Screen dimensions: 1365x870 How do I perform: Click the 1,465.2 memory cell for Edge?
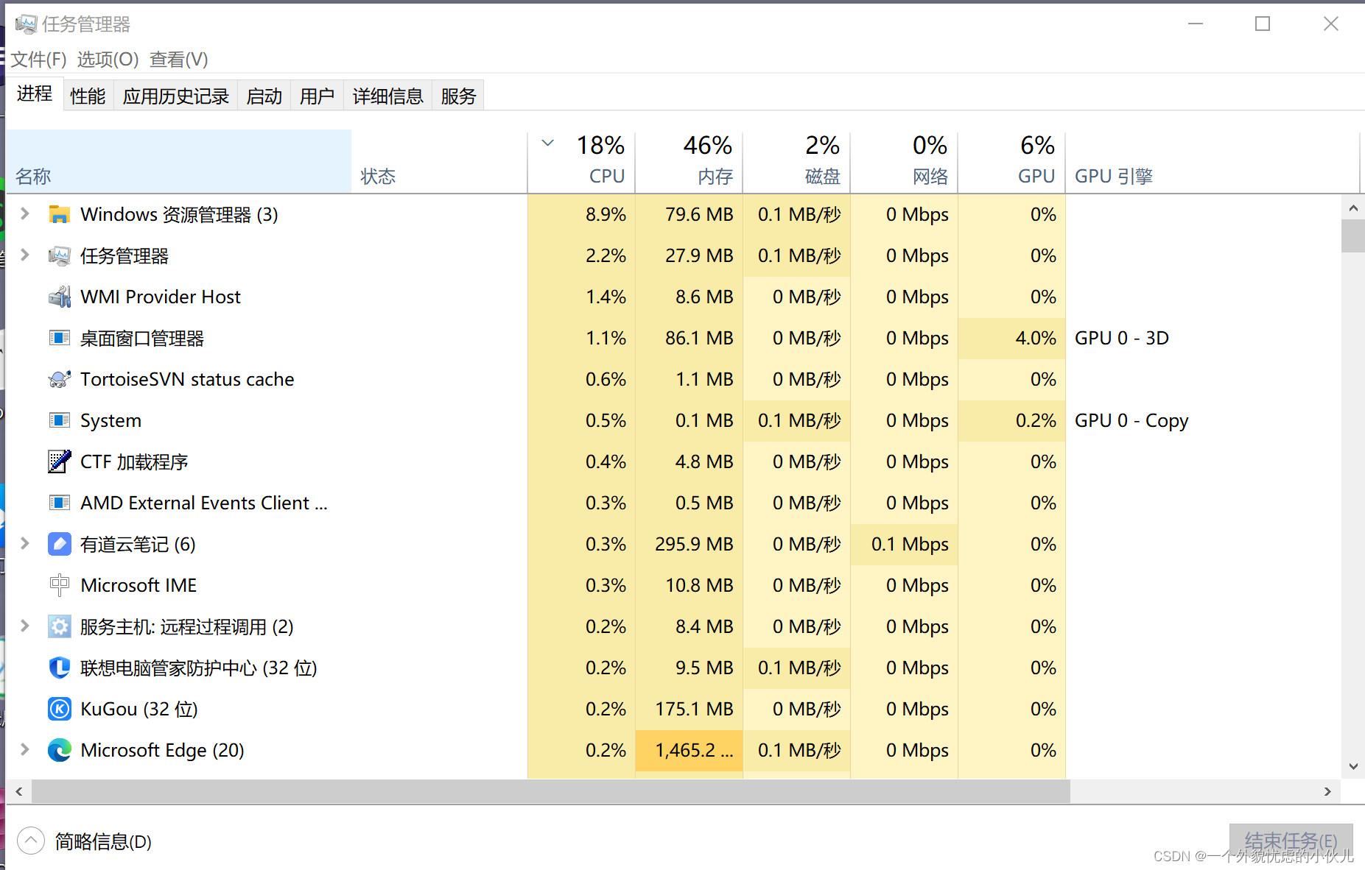(689, 750)
